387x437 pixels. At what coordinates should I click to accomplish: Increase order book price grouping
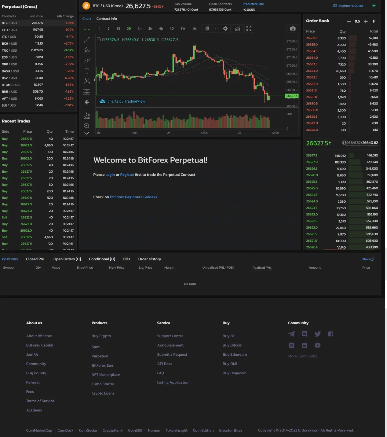click(366, 21)
